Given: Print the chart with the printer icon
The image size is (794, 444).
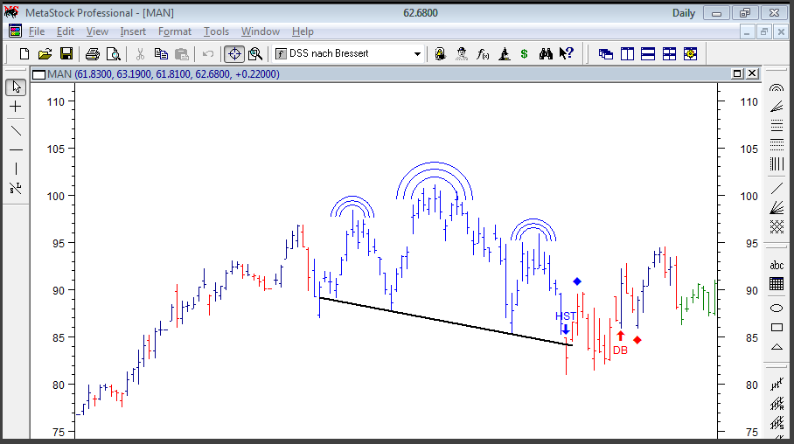Looking at the screenshot, I should point(92,53).
